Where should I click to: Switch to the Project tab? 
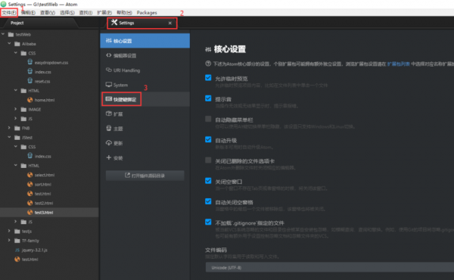(x=17, y=23)
